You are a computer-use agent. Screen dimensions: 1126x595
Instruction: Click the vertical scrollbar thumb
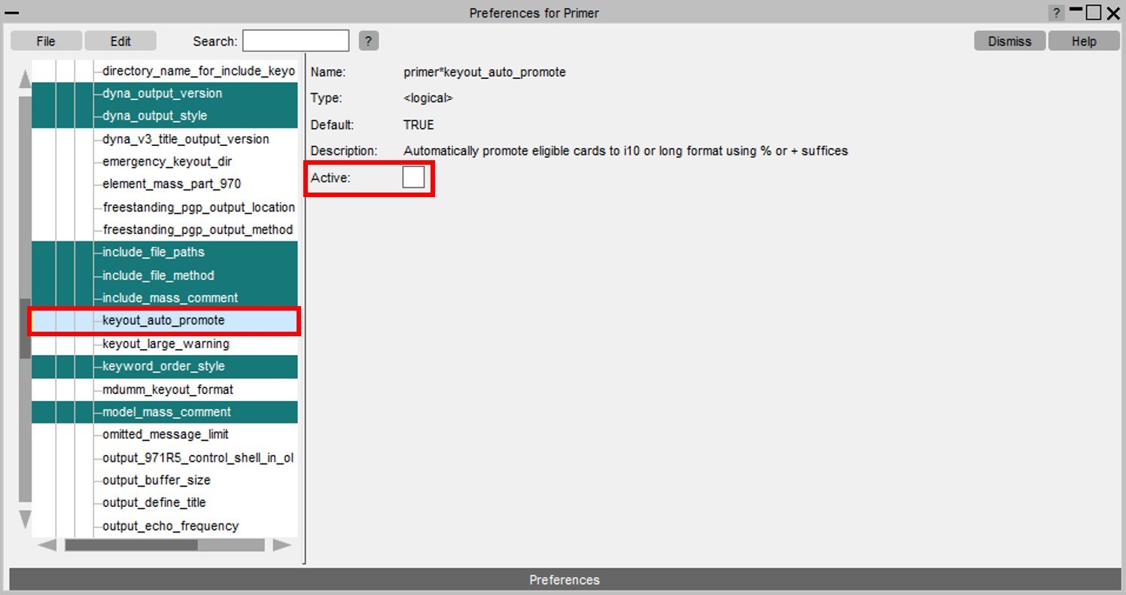(x=25, y=328)
